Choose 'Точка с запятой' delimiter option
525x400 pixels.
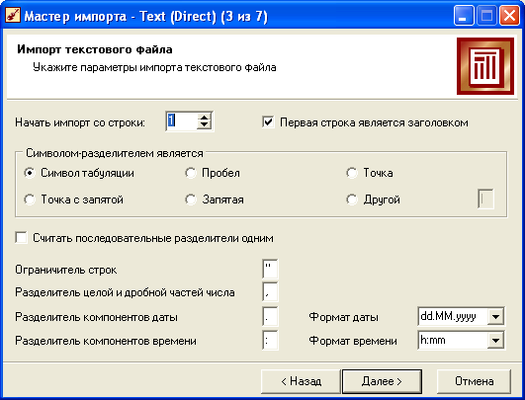pos(30,200)
